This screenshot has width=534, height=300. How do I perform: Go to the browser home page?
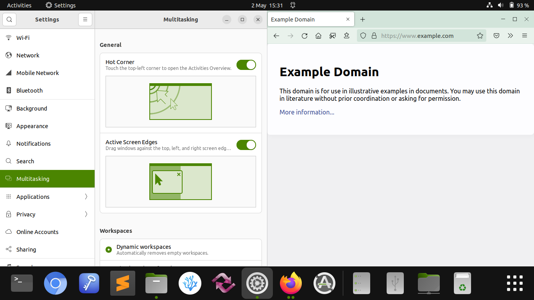coord(318,36)
